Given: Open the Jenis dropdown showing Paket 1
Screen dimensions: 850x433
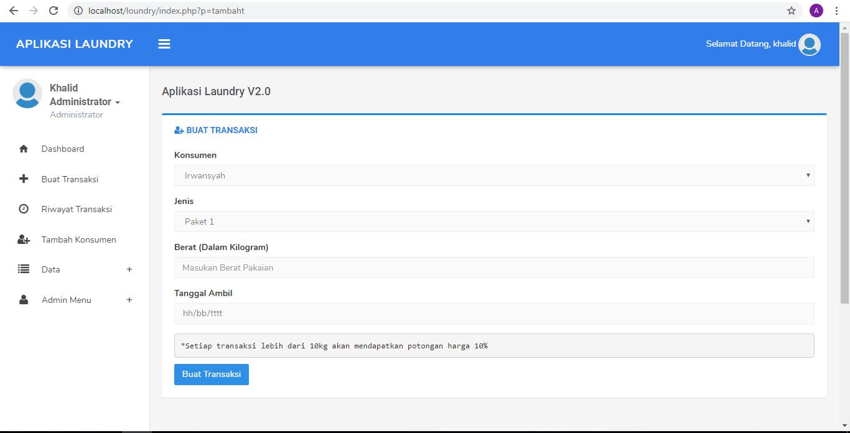Looking at the screenshot, I should 493,221.
